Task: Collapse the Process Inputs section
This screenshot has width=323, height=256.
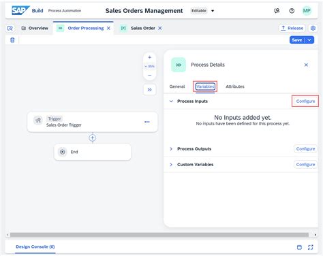Action: click(171, 101)
